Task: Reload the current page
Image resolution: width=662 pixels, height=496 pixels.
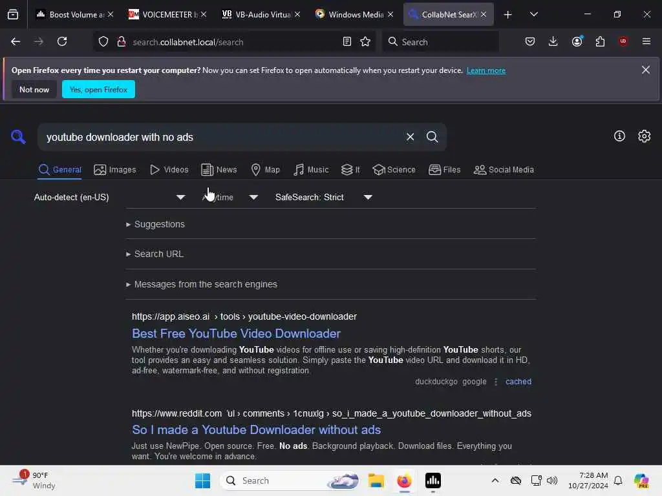Action: pyautogui.click(x=62, y=41)
